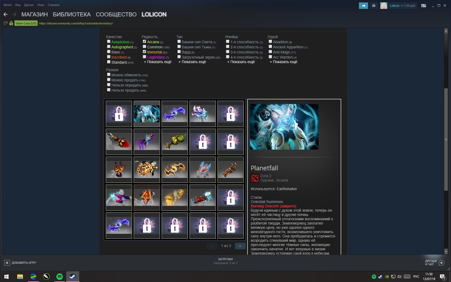Screen dimensions: 451x282
Task: Expand Показать ещё under Ячейка
Action: point(241,62)
